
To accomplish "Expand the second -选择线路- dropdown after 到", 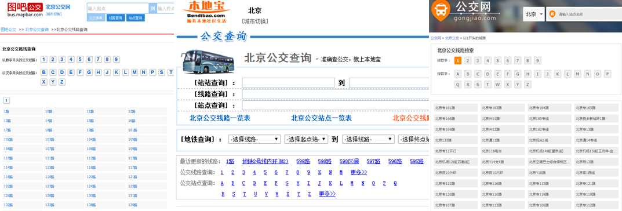I will pos(368,139).
